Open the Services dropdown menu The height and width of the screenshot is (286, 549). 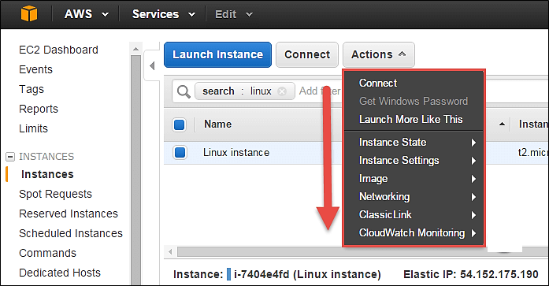click(164, 14)
